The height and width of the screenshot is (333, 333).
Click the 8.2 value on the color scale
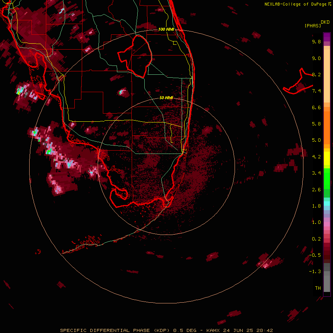[x=316, y=74]
